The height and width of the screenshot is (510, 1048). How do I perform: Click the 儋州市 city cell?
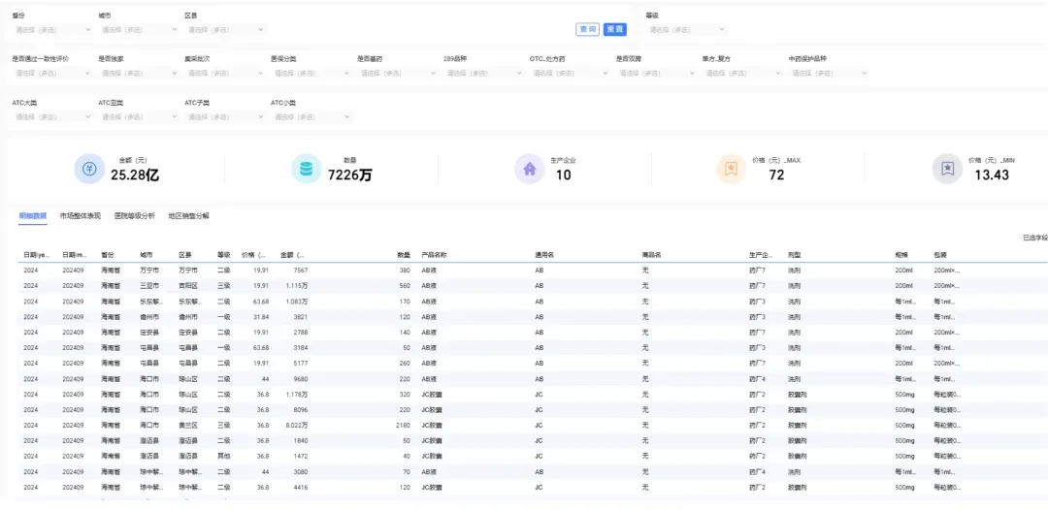[x=149, y=316]
